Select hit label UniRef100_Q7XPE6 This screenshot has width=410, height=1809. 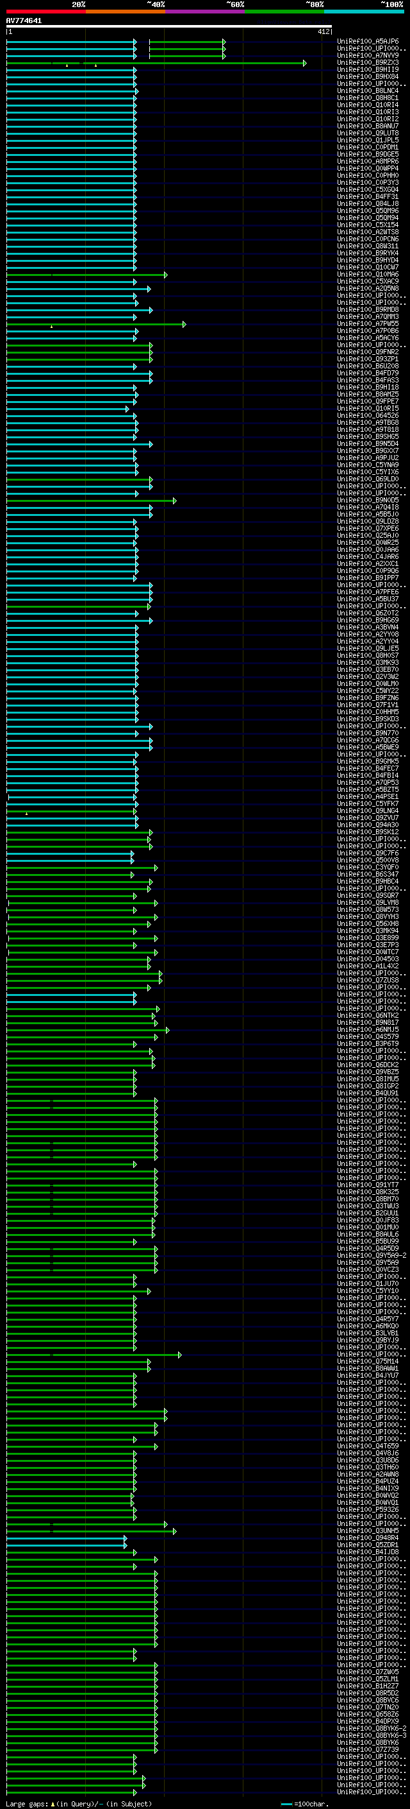coord(368,528)
